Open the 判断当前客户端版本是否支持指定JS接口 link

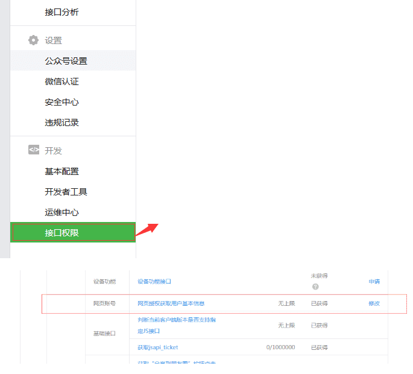177,325
